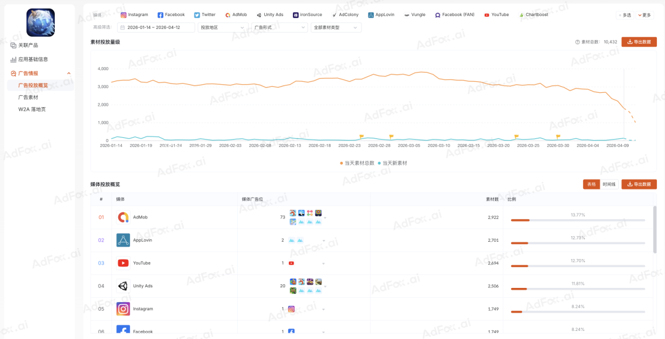Click the AdMob logo in the table
This screenshot has width=665, height=339.
click(123, 217)
